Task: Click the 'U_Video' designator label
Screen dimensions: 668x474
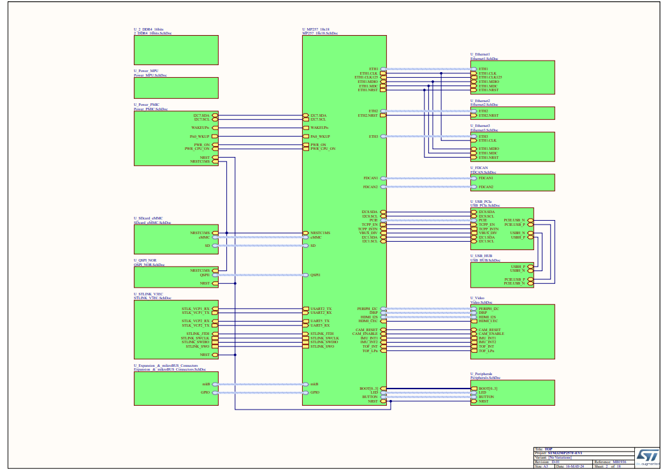Action: [x=477, y=298]
